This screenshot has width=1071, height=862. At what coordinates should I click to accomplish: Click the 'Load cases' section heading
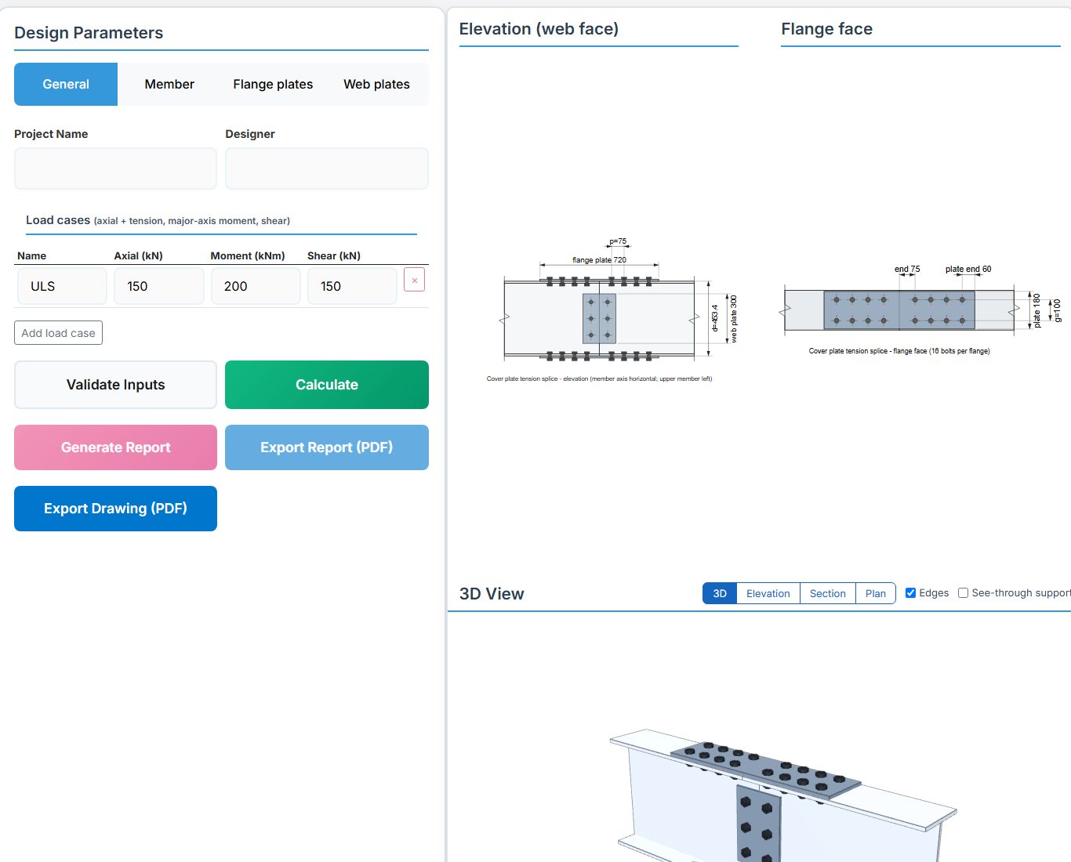pyautogui.click(x=58, y=220)
